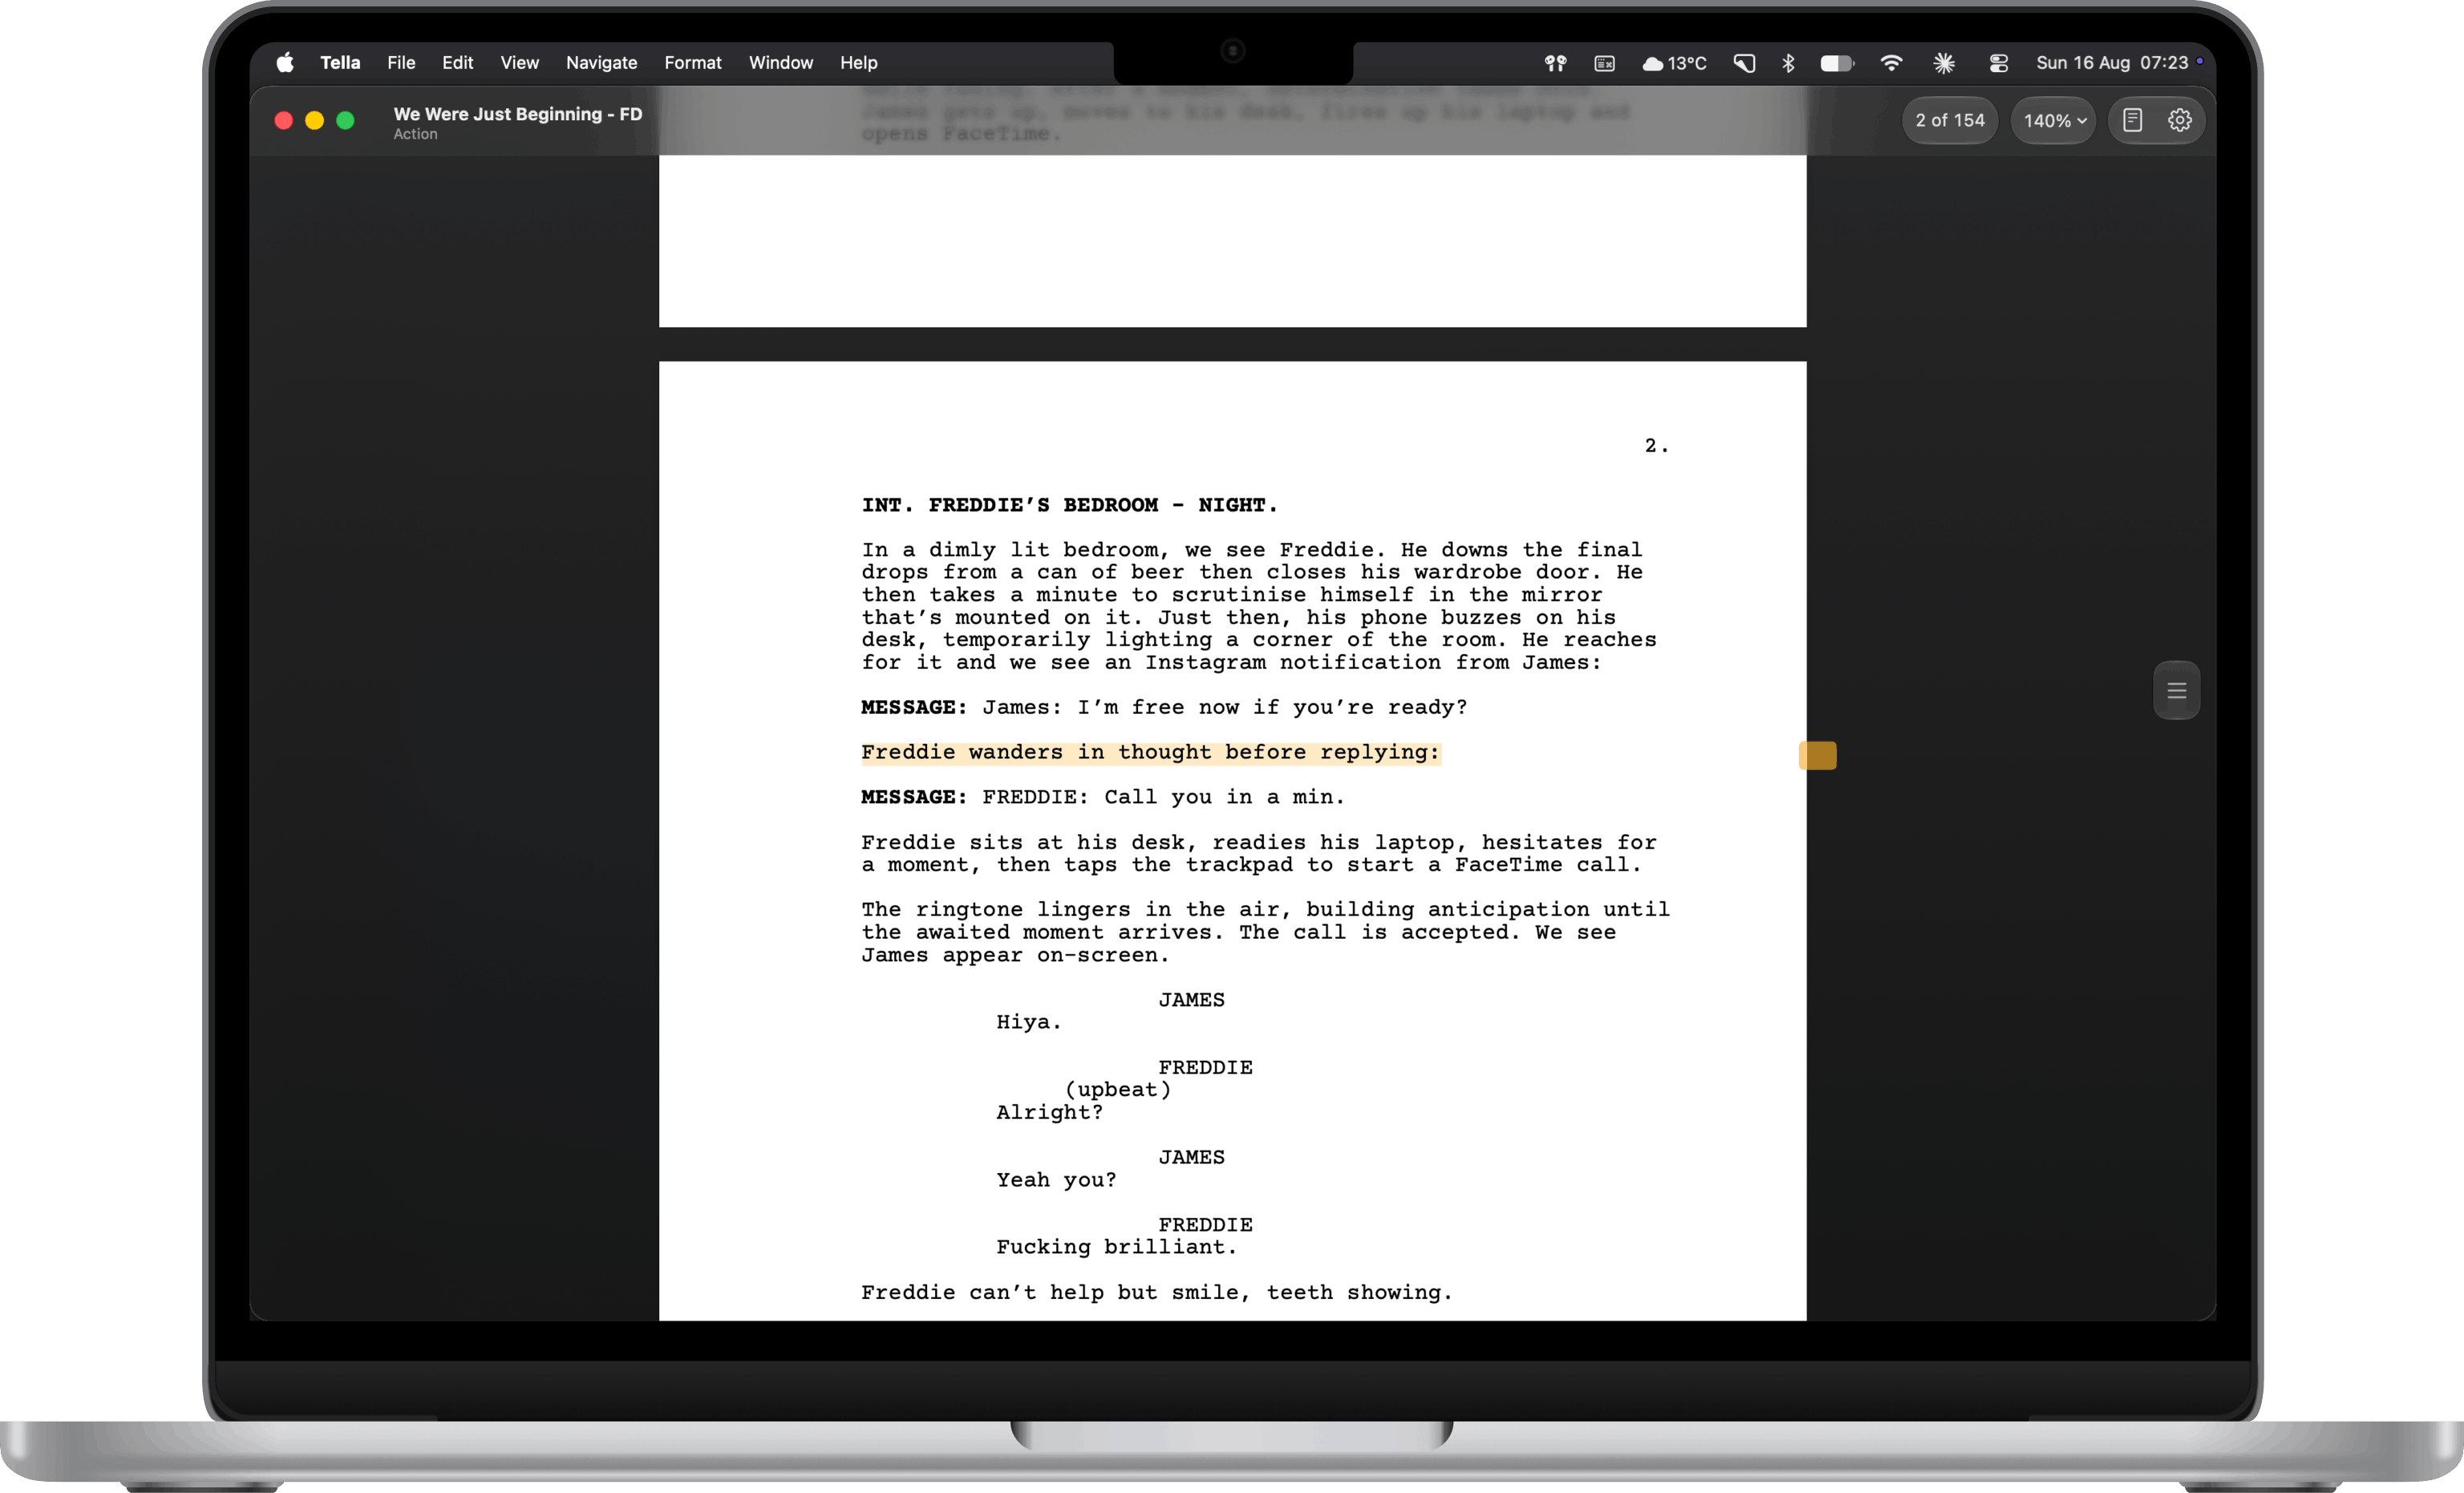Image resolution: width=2464 pixels, height=1493 pixels.
Task: Click the line MESSAGE: James: I'm free now
Action: tap(1164, 707)
